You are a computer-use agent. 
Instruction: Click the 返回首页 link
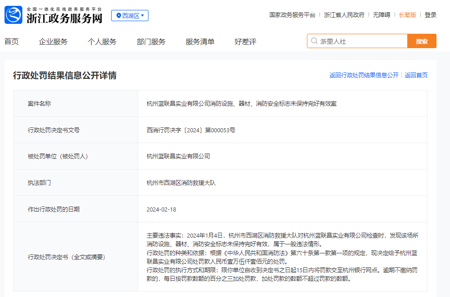pyautogui.click(x=416, y=75)
